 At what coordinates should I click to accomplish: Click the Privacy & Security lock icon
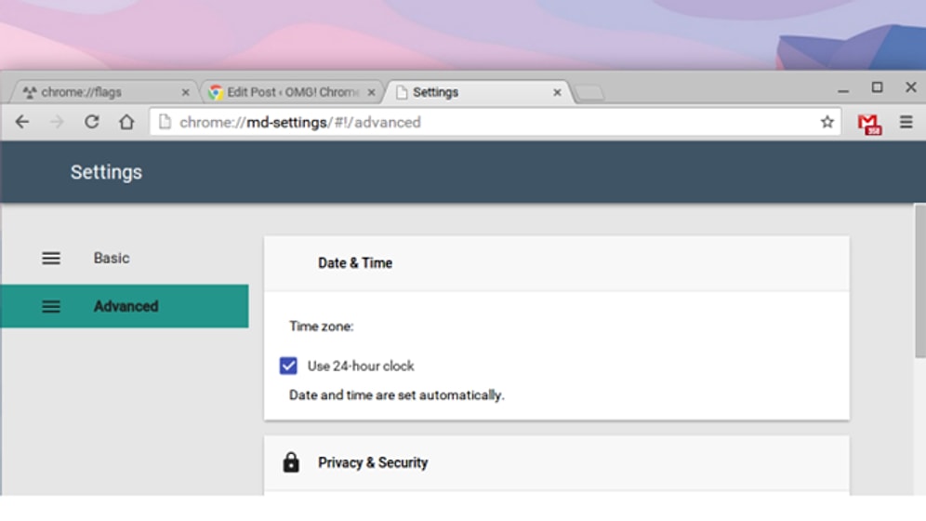291,462
